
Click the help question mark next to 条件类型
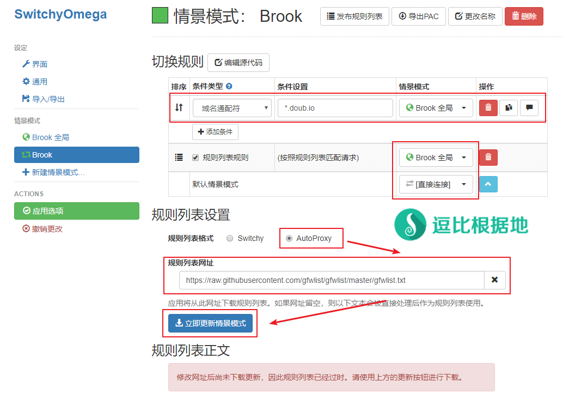coord(229,87)
